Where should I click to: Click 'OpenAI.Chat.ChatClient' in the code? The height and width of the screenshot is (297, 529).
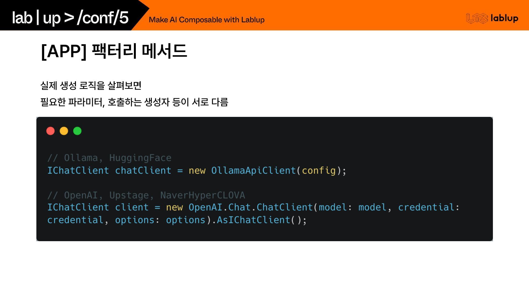click(250, 207)
